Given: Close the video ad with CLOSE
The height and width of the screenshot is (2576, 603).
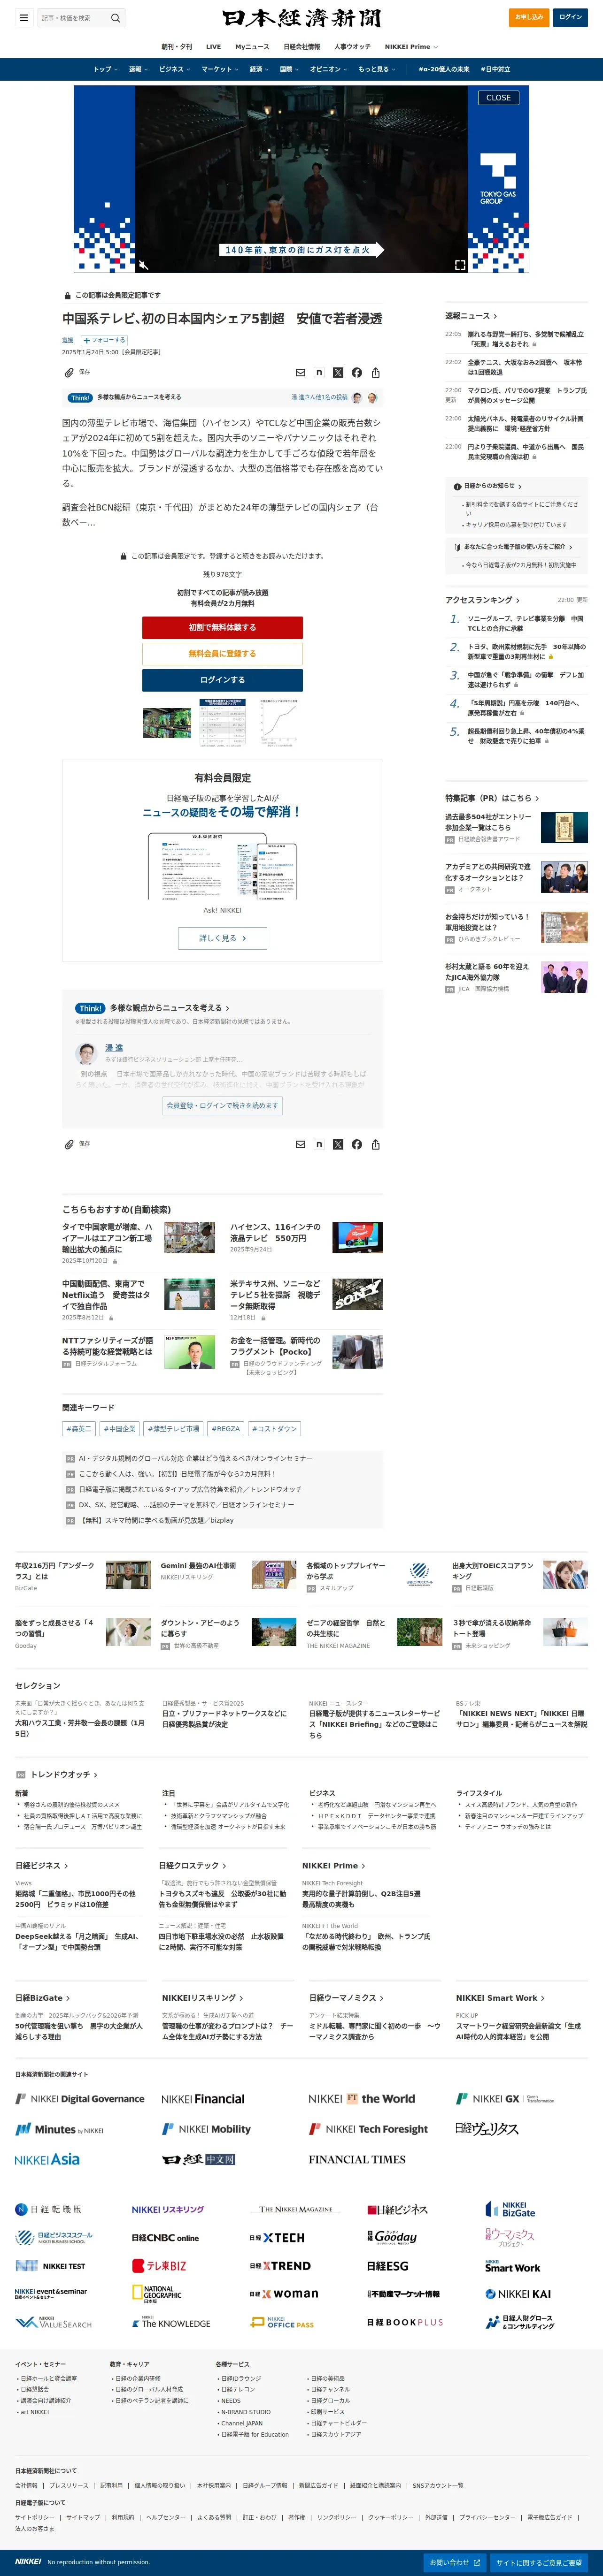Looking at the screenshot, I should pyautogui.click(x=499, y=98).
